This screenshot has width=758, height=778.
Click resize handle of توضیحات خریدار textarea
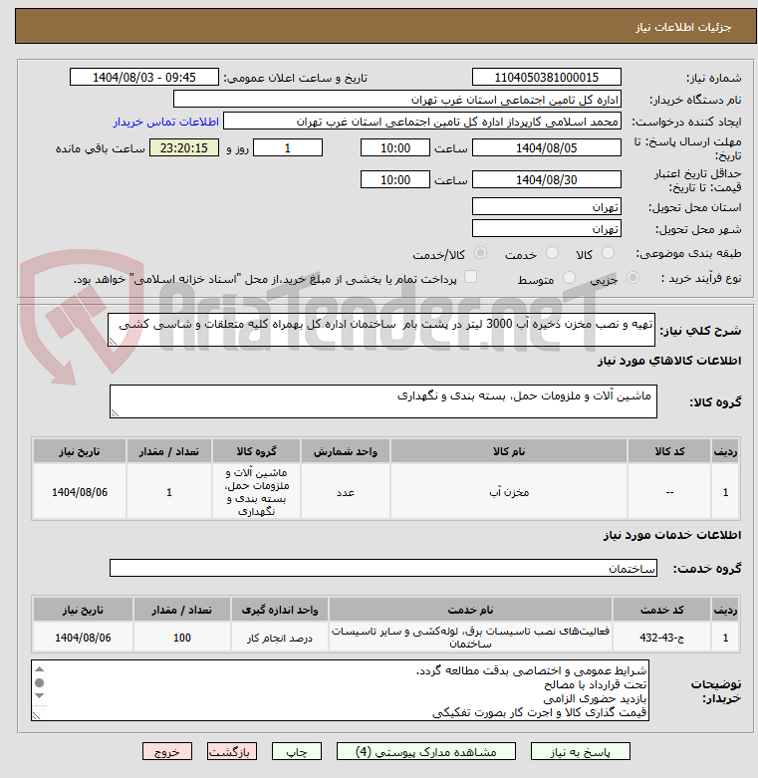pyautogui.click(x=36, y=715)
